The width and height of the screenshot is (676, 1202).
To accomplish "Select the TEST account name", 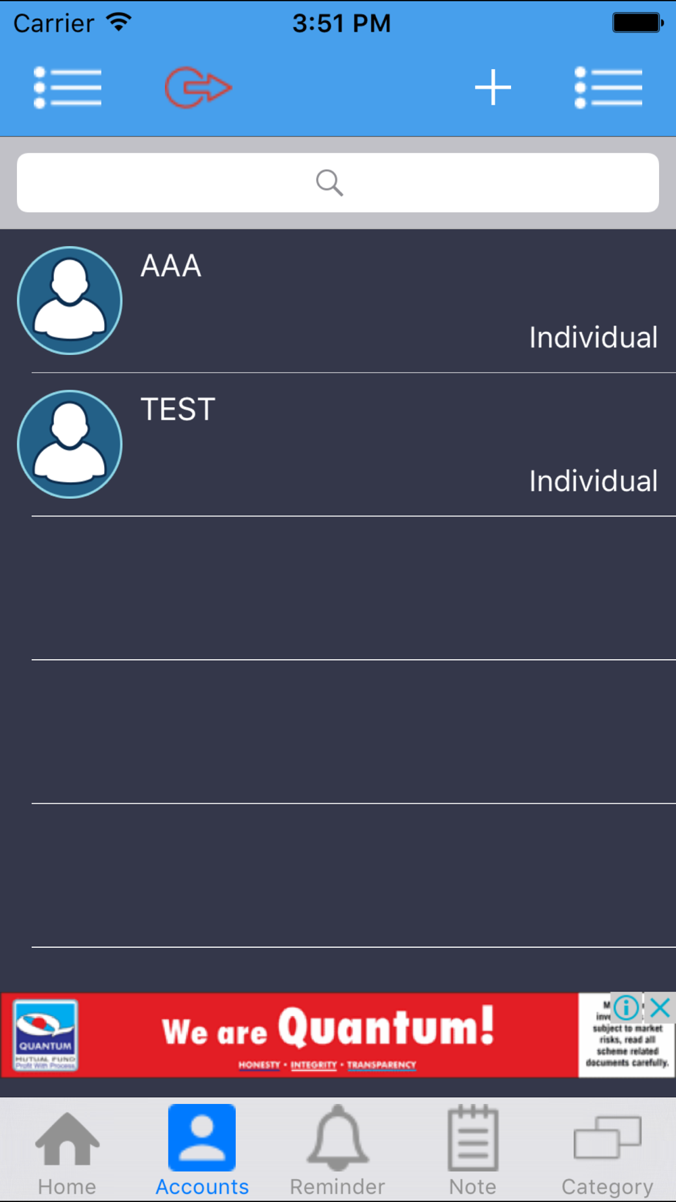I will [178, 410].
